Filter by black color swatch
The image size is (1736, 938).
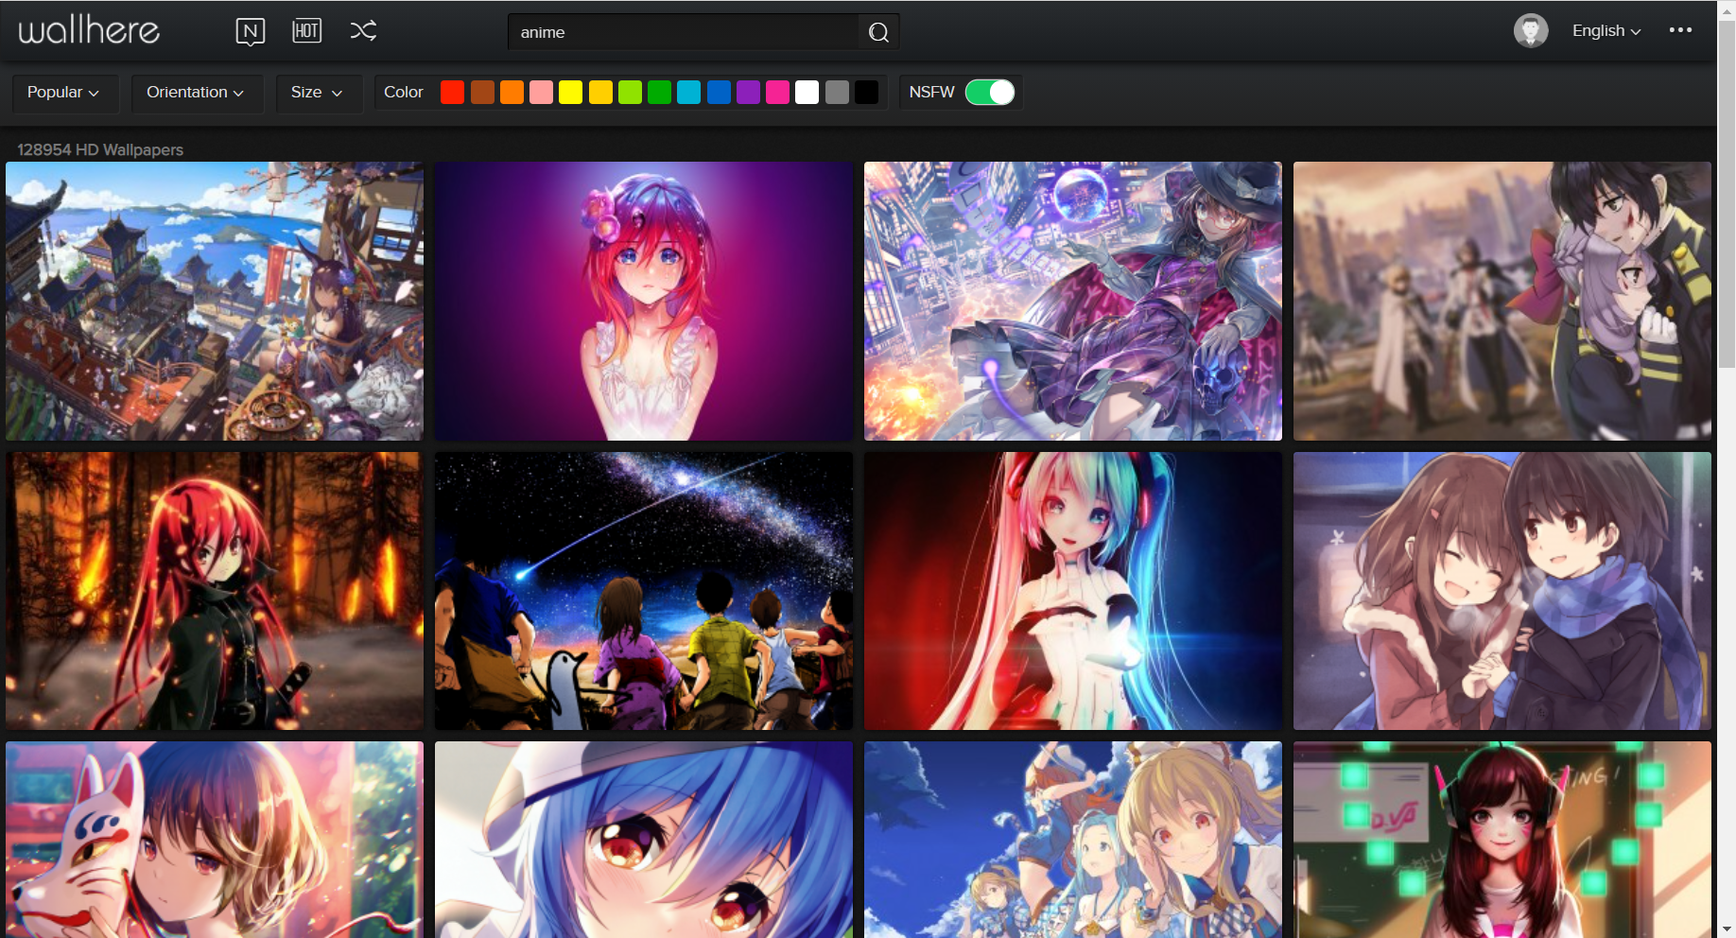[866, 93]
